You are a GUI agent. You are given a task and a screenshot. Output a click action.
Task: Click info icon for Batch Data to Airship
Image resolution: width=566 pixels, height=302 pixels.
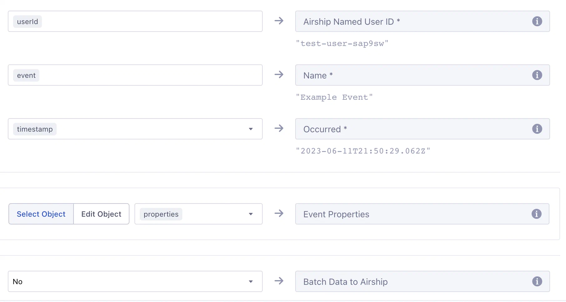537,281
